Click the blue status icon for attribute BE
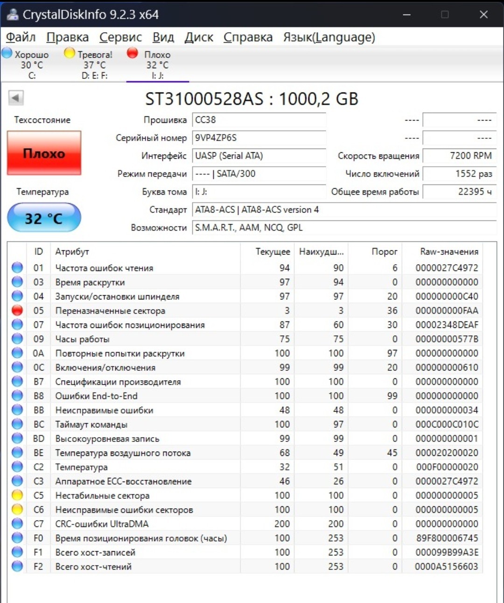The width and height of the screenshot is (504, 603). (17, 453)
